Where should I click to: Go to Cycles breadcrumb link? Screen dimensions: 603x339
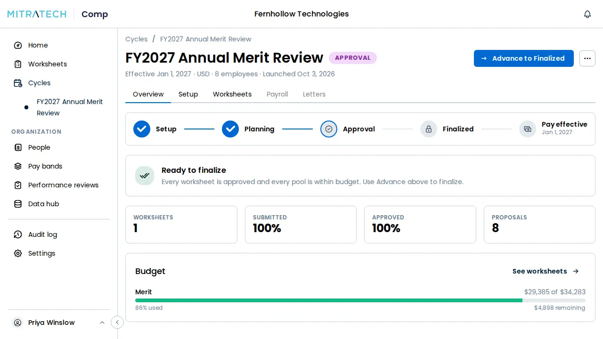click(x=137, y=39)
